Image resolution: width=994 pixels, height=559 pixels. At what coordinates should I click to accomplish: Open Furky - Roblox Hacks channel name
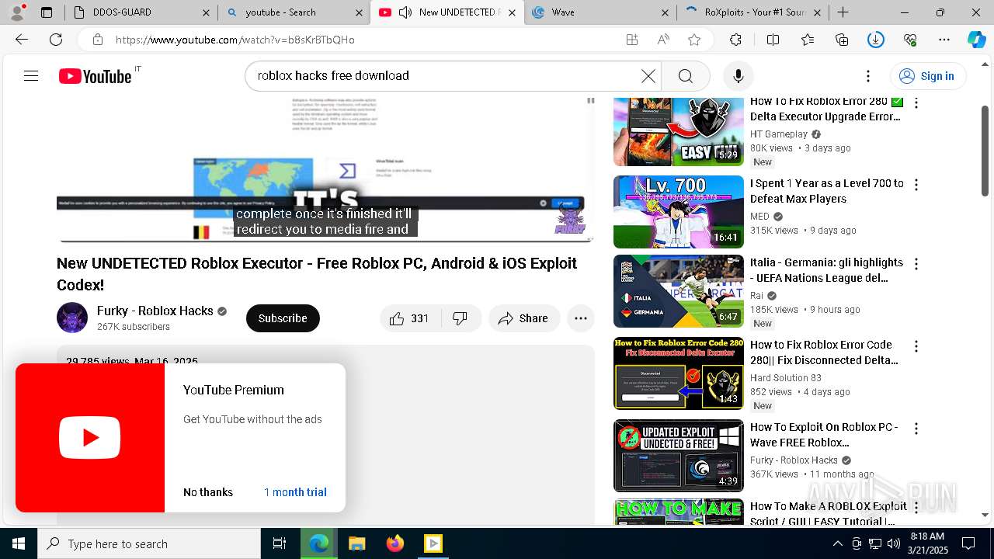point(155,311)
